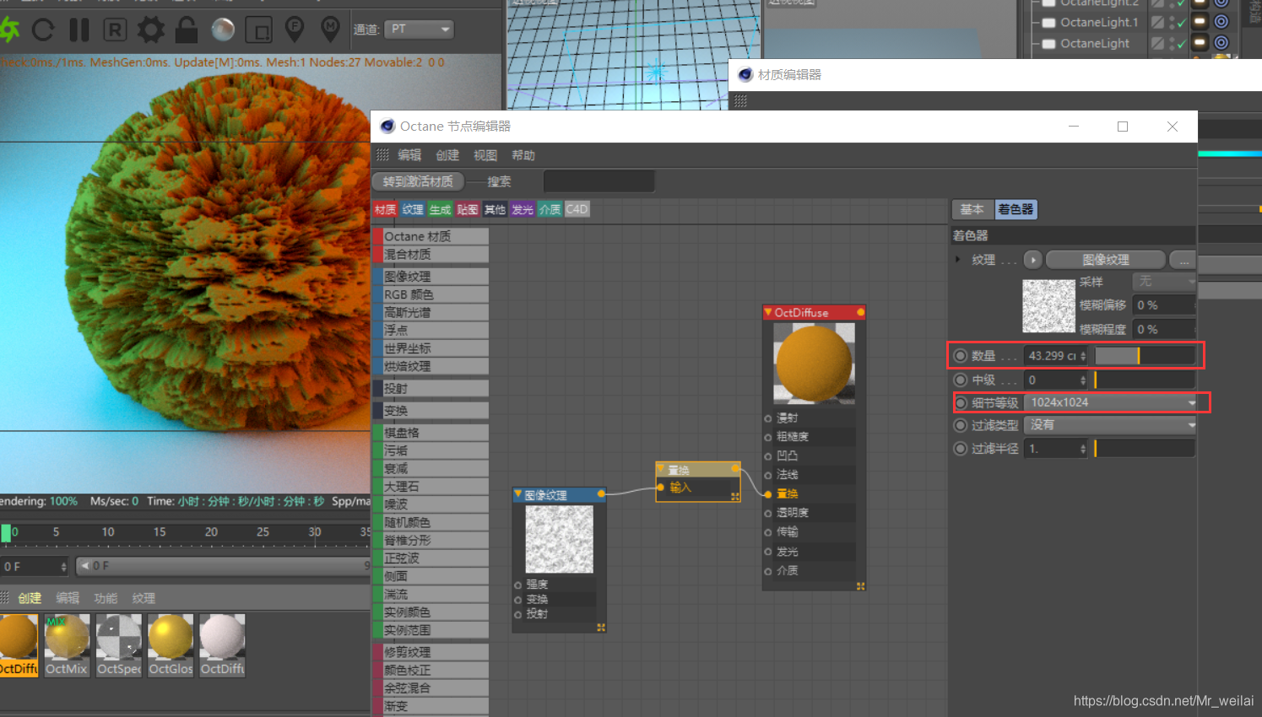
Task: Open the 创建 menu in node editor
Action: click(447, 155)
